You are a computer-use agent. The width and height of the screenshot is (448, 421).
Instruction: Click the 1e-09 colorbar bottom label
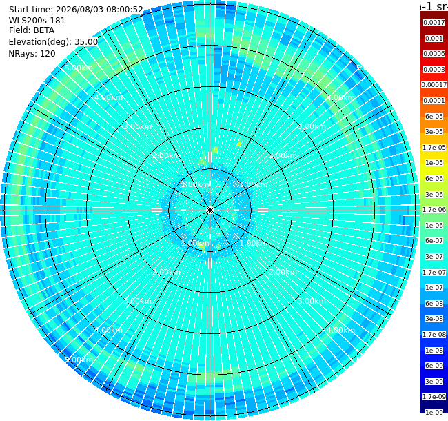point(434,412)
